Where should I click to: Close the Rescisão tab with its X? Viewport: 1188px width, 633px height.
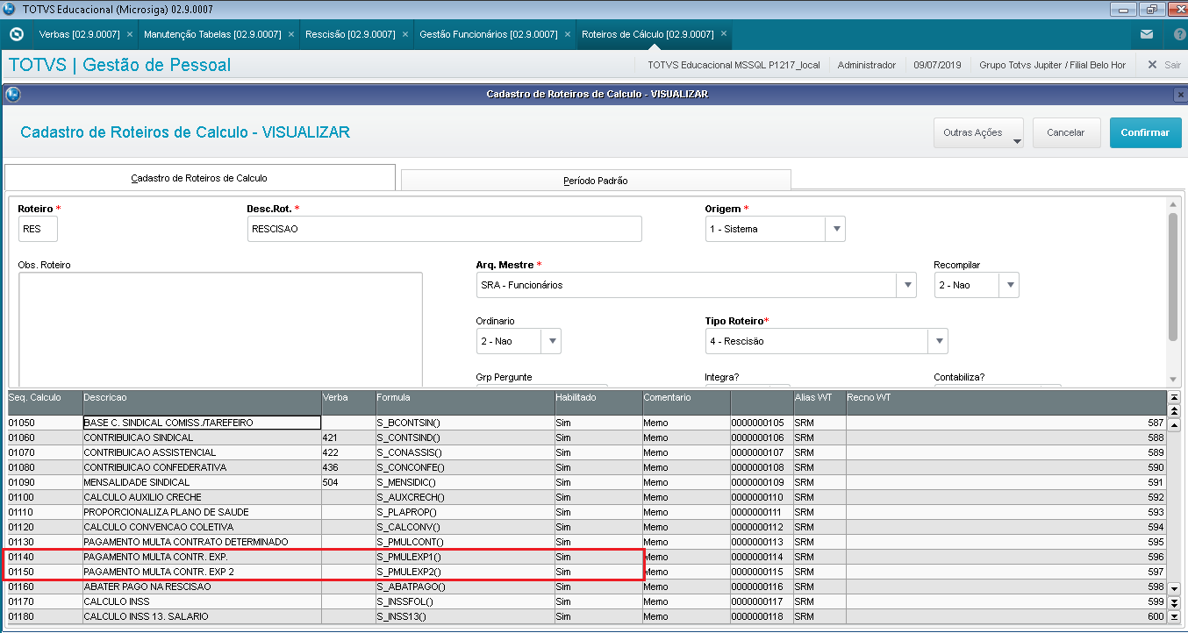tap(405, 34)
